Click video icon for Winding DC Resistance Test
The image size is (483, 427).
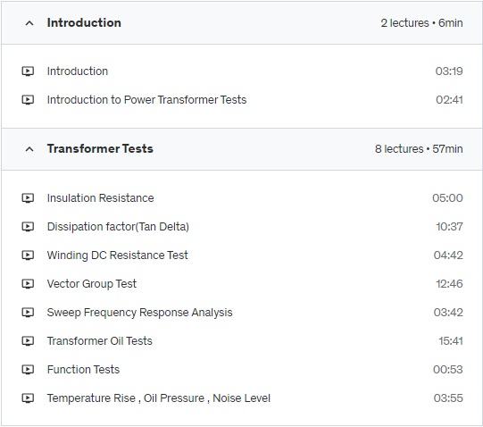click(x=28, y=255)
